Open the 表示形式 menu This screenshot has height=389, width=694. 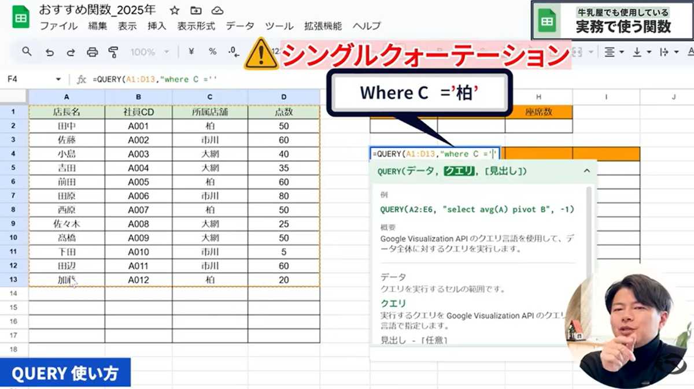point(196,26)
